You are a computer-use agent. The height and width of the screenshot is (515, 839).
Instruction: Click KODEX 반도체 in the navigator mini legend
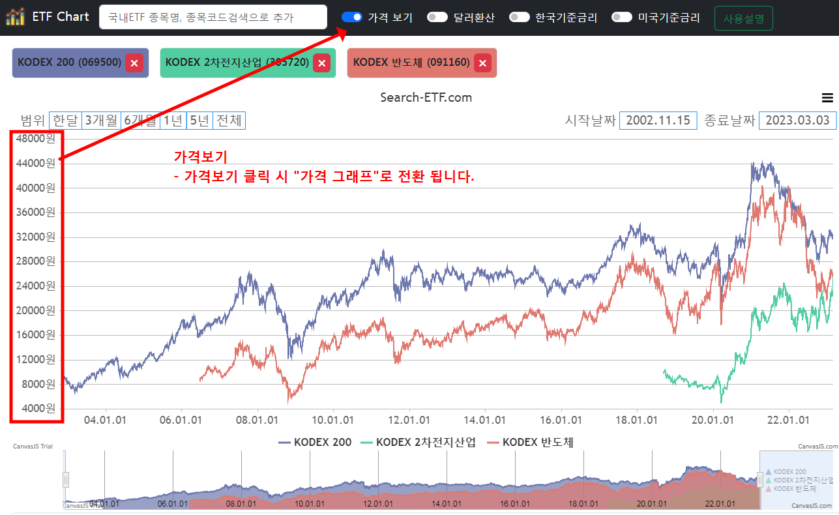tap(791, 489)
